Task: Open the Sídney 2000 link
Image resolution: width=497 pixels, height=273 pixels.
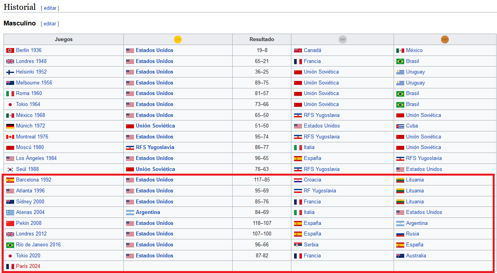Action: 30,202
